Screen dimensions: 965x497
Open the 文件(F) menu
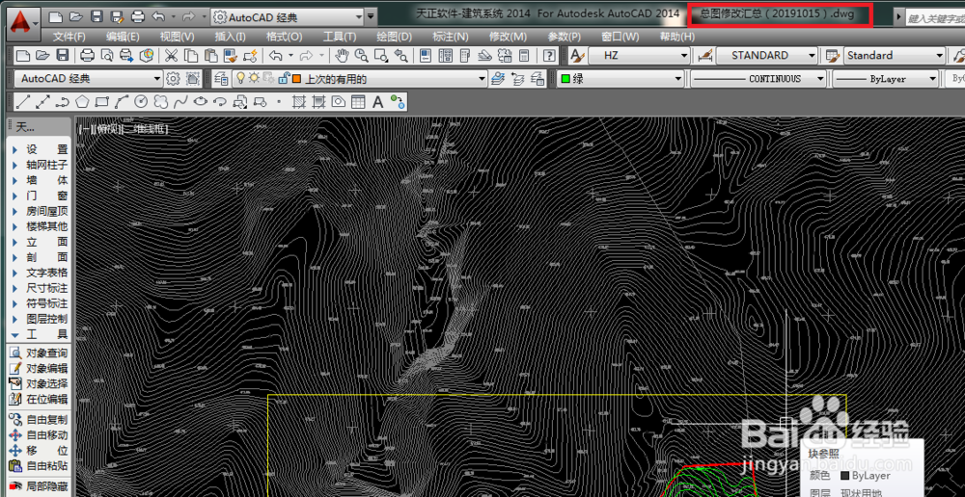click(x=69, y=37)
